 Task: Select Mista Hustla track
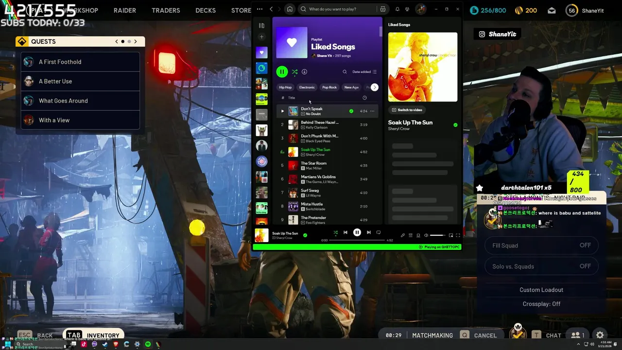tap(328, 206)
